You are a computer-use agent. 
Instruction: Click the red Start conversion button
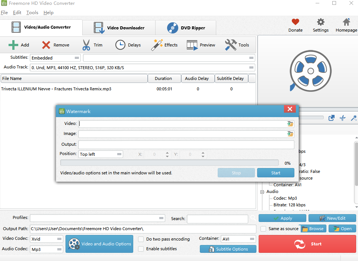tap(307, 244)
